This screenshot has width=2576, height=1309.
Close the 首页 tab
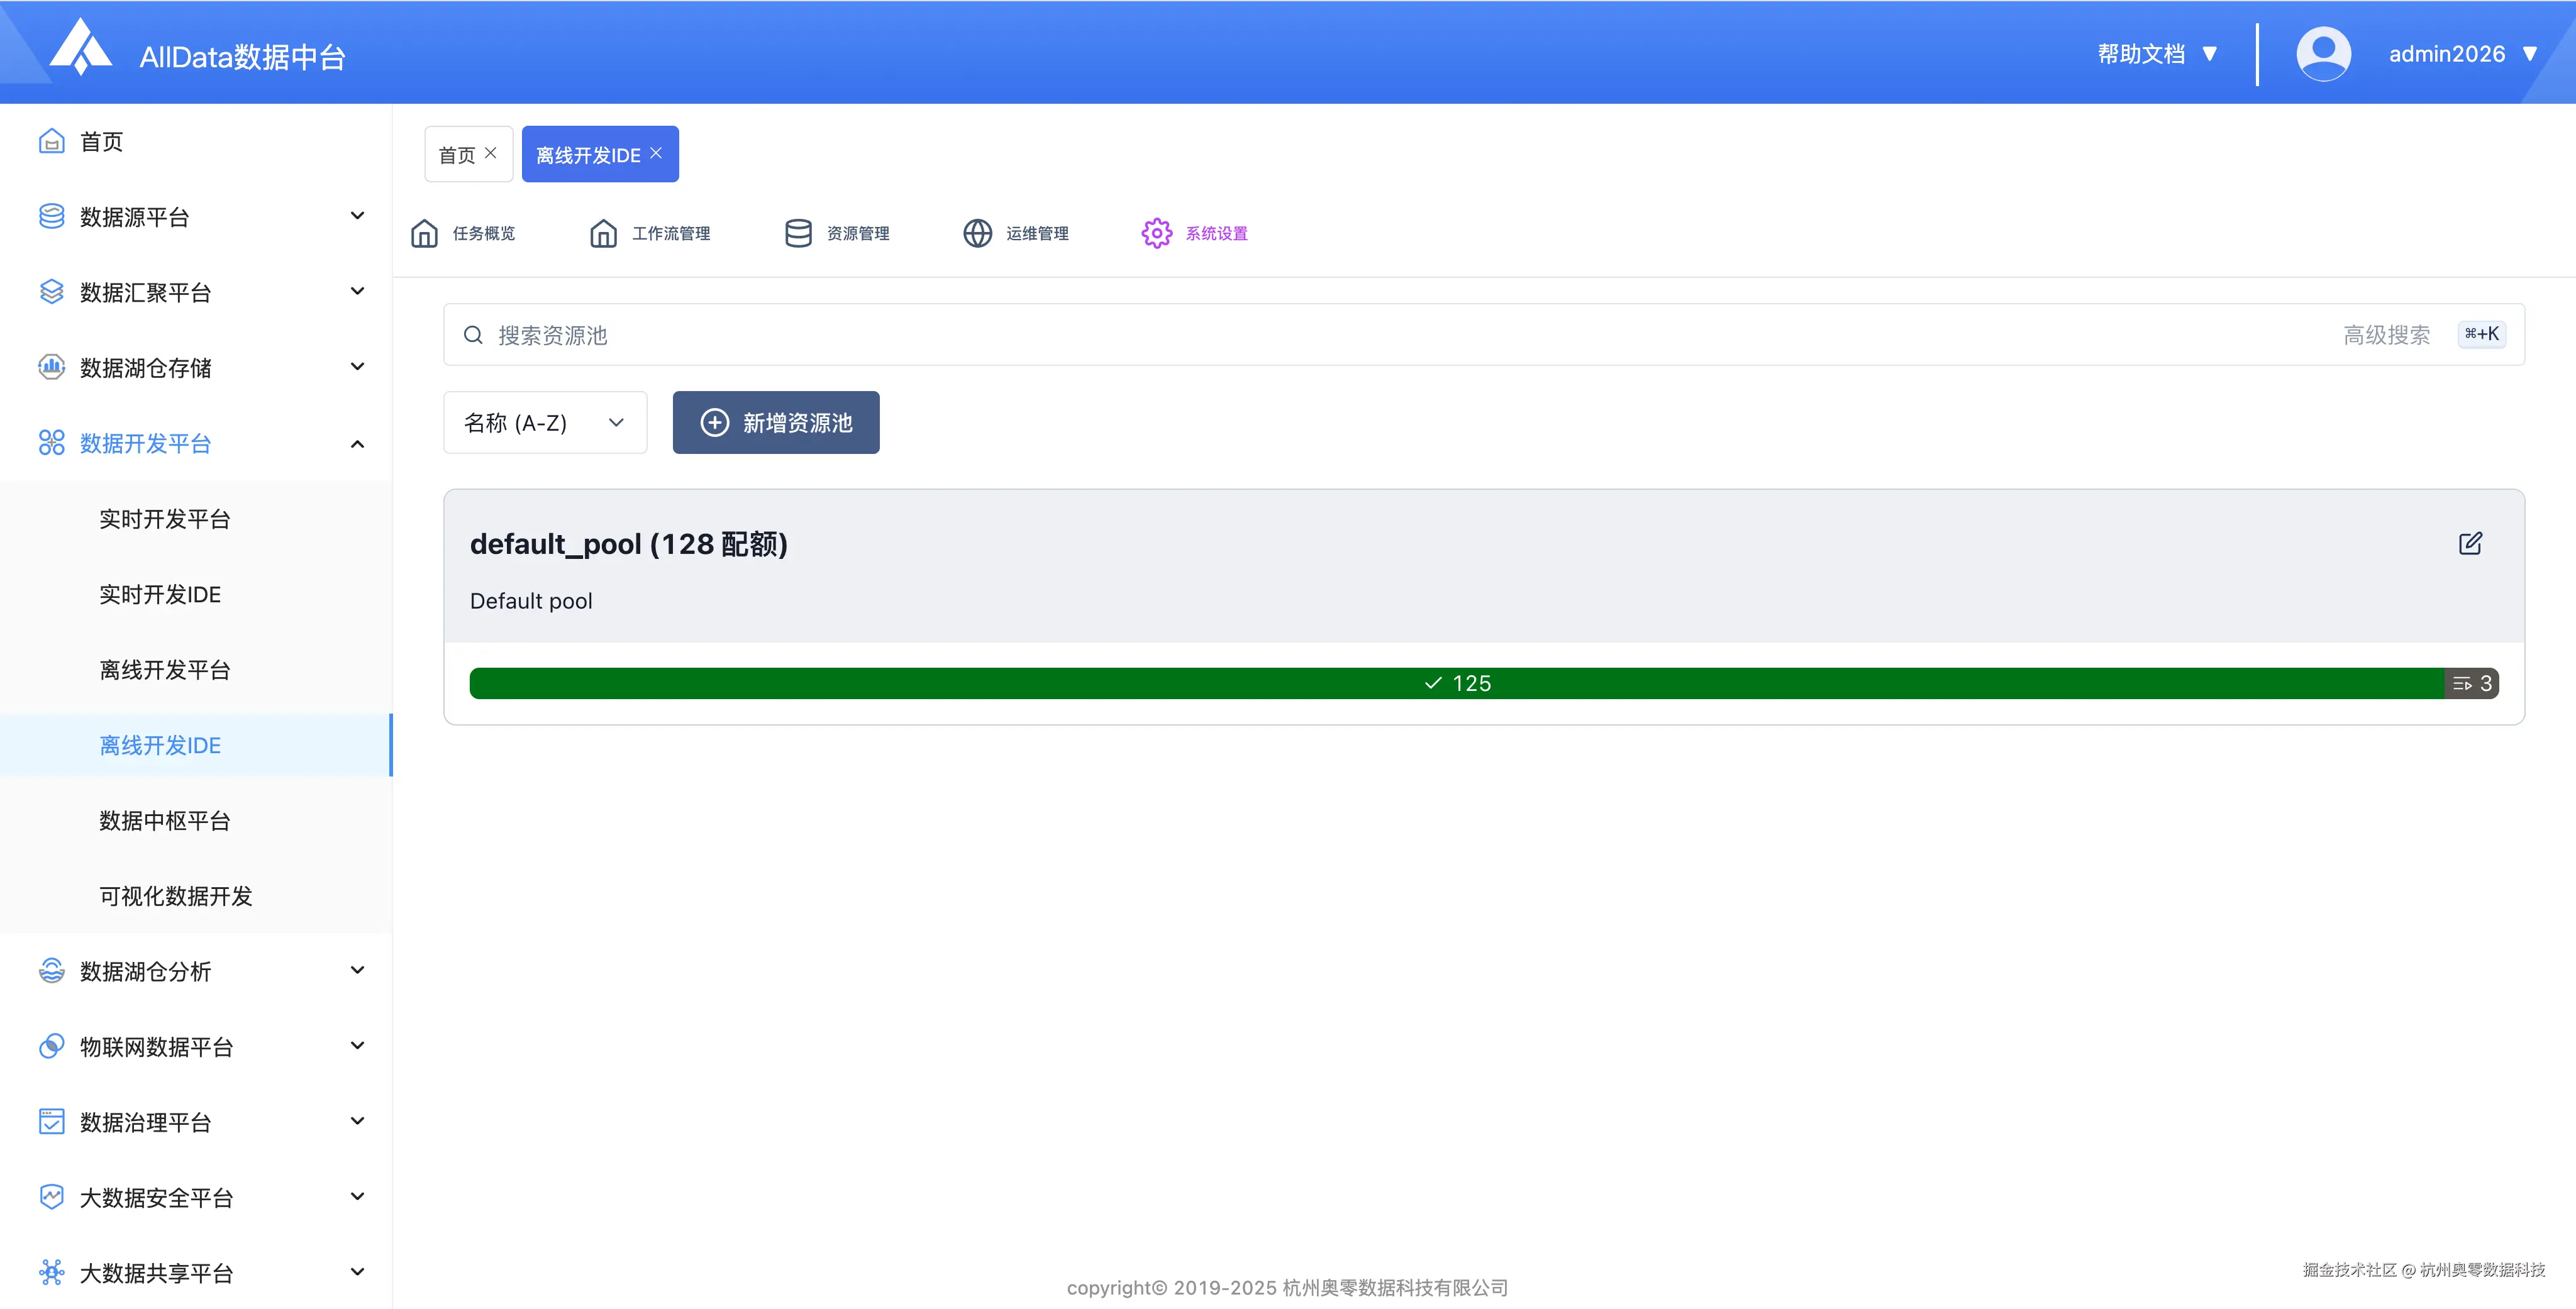tap(490, 153)
